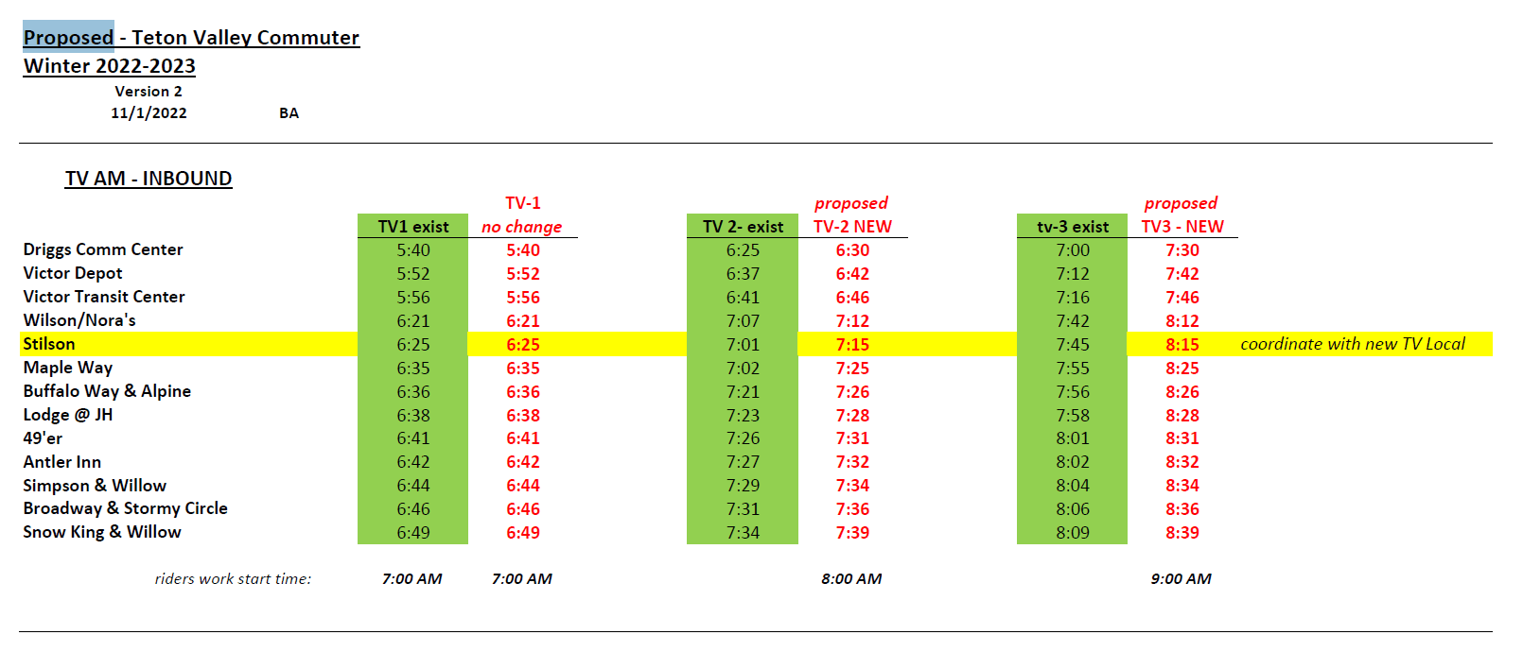Viewport: 1523px width, 652px height.
Task: Click the "no change" label under TV-1
Action: click(521, 227)
